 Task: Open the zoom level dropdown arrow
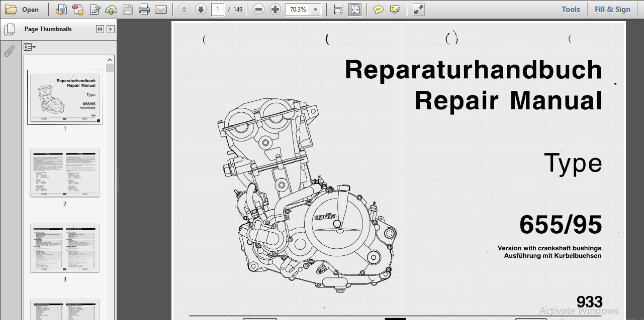[x=316, y=10]
